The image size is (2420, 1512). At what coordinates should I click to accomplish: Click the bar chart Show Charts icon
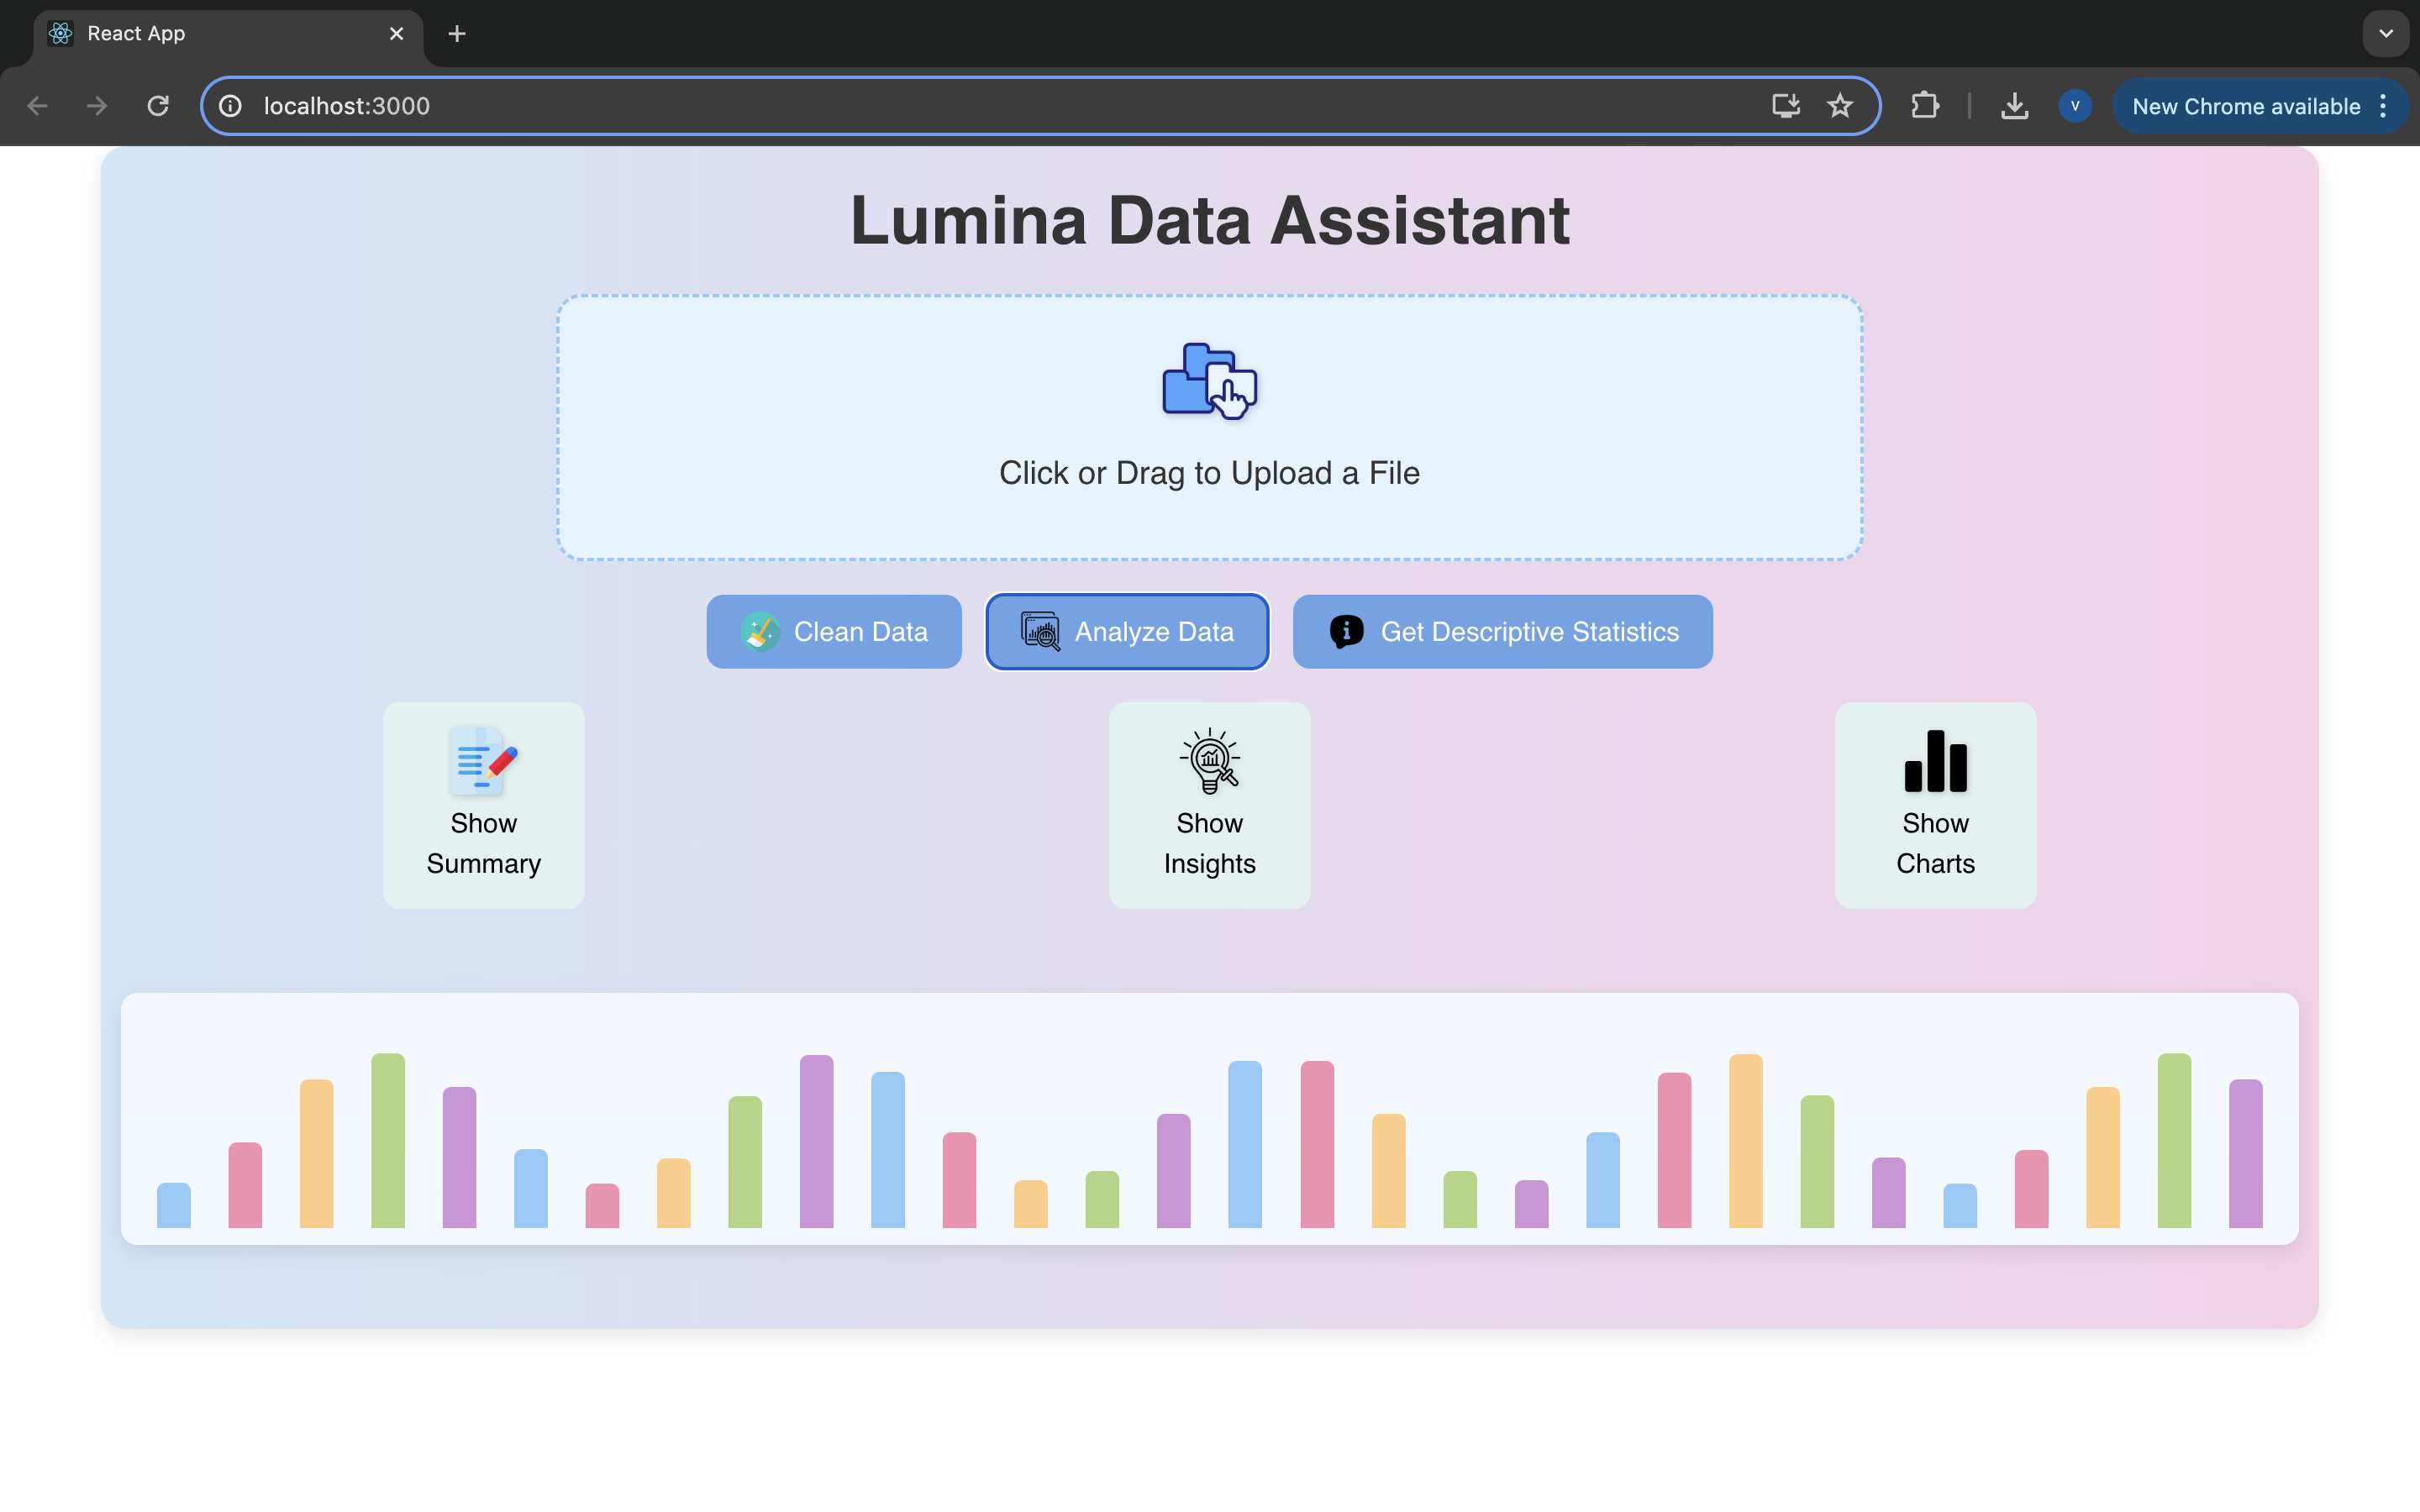click(1935, 761)
